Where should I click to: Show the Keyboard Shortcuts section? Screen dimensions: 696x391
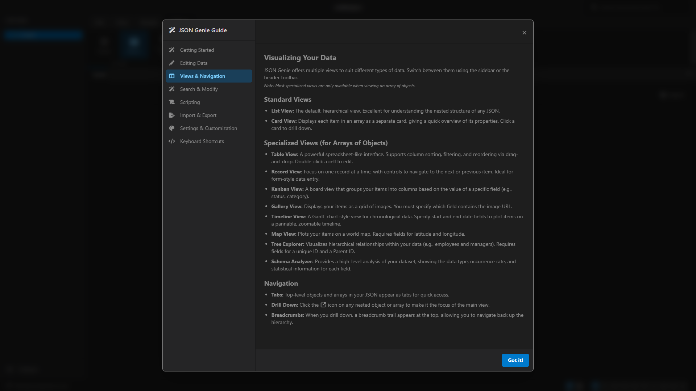click(202, 141)
